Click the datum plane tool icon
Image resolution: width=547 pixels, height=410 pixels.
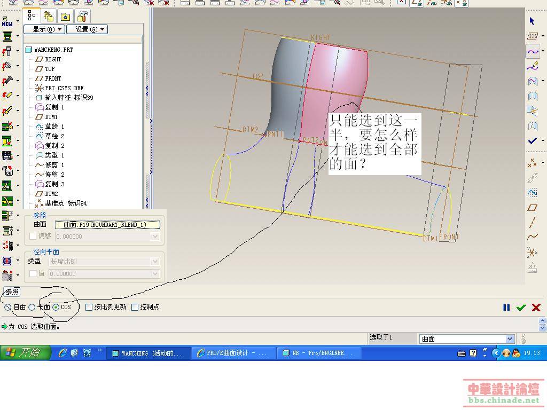[x=532, y=208]
